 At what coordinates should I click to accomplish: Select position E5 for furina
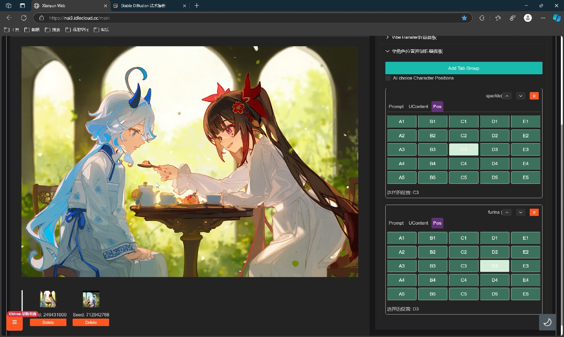(x=526, y=294)
